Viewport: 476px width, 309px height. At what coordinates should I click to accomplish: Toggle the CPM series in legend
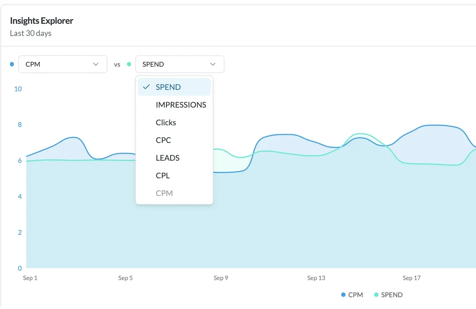pos(352,295)
